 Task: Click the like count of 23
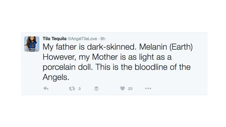[x=130, y=89]
